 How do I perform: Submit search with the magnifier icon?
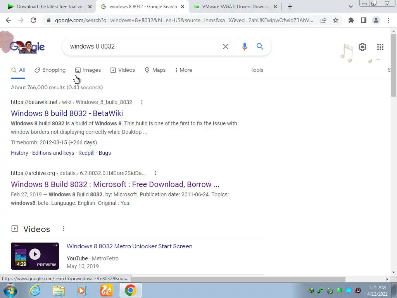pyautogui.click(x=260, y=47)
